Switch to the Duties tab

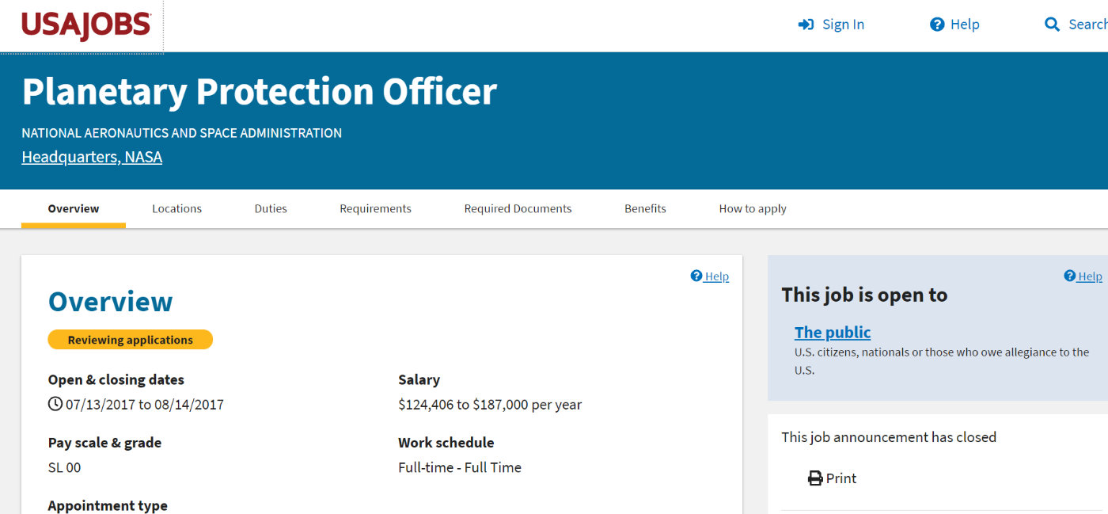[271, 209]
